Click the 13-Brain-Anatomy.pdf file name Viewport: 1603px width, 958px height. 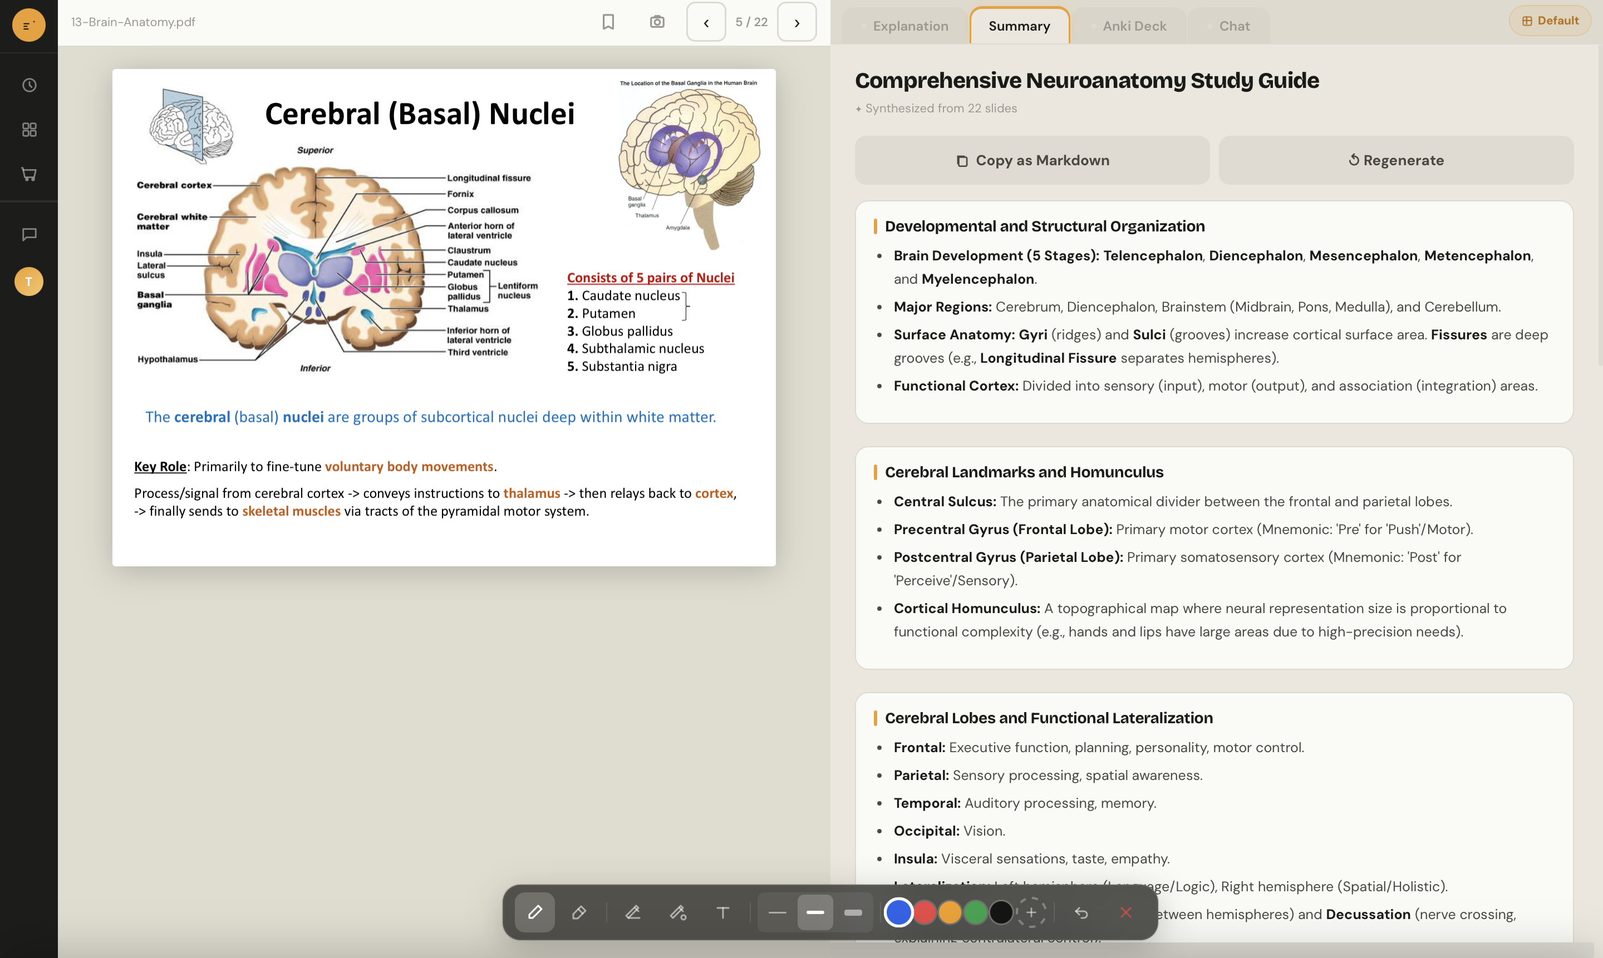[x=133, y=22]
